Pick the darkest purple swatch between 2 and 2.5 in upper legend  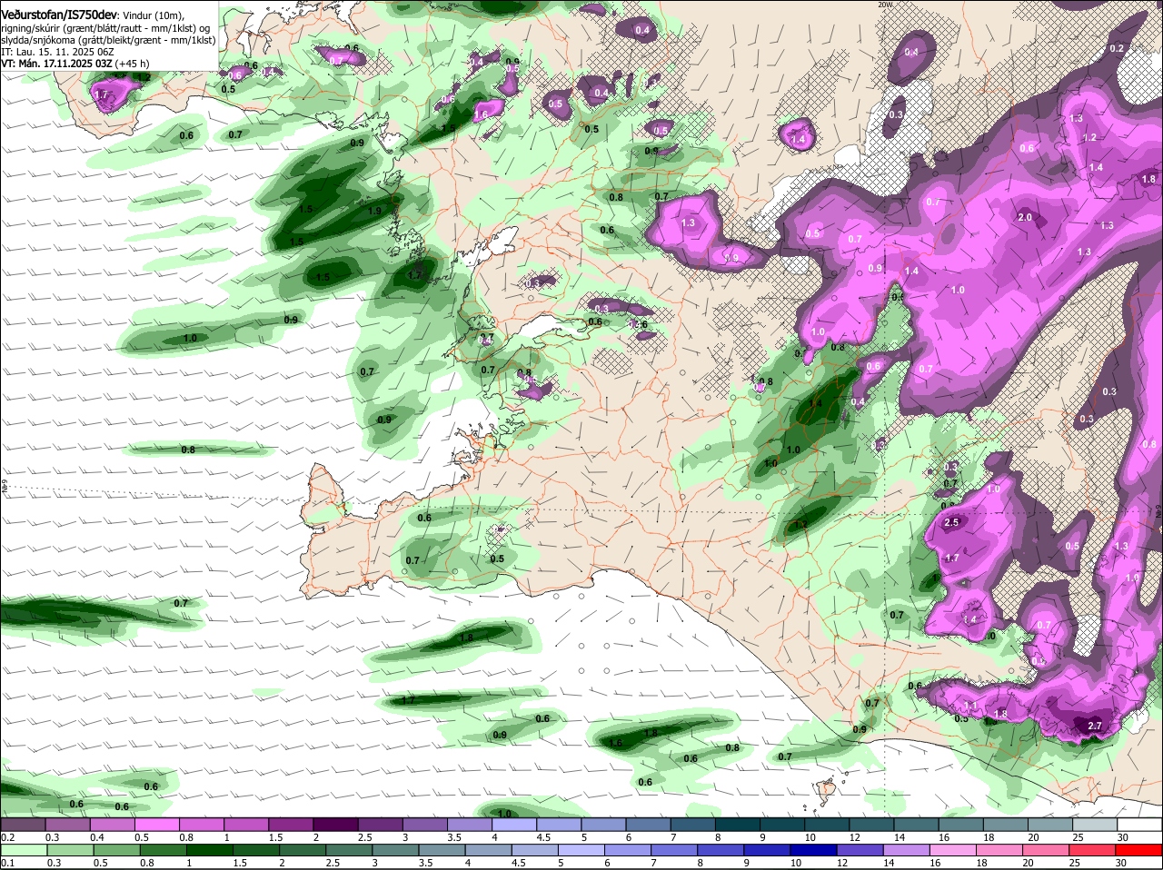pos(334,824)
